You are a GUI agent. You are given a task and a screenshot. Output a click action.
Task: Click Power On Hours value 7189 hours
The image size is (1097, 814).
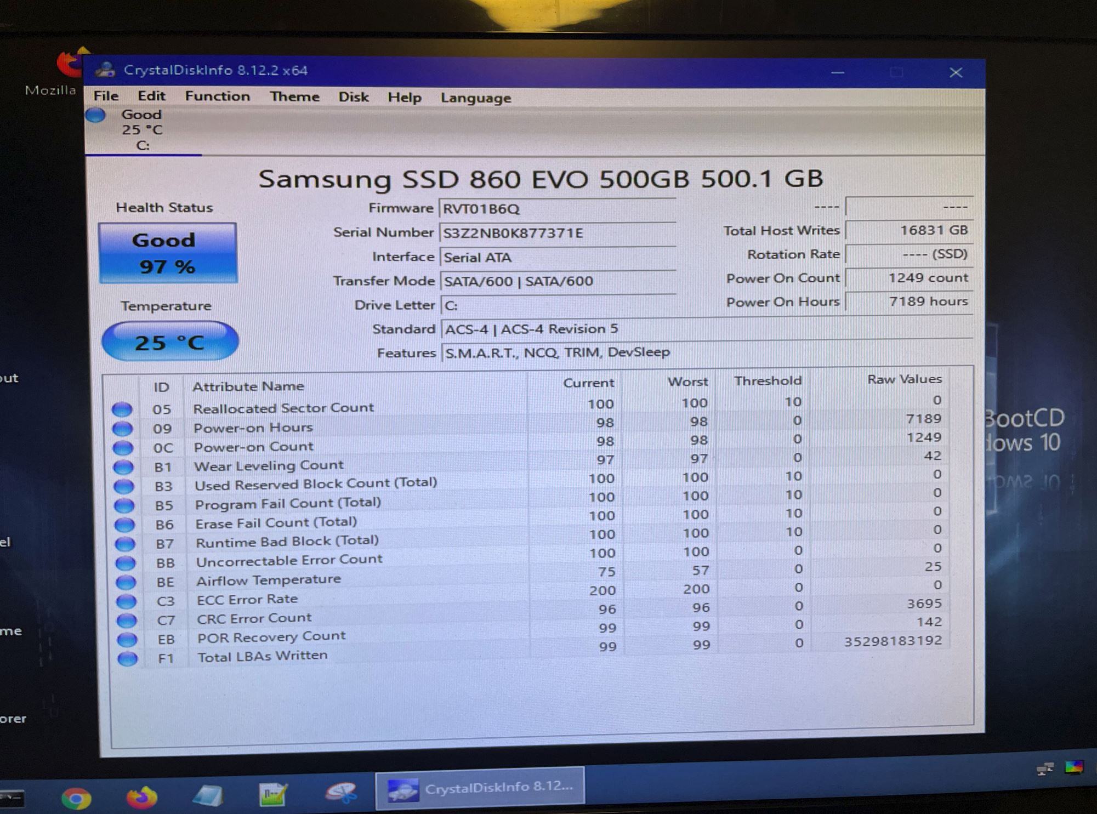click(909, 301)
